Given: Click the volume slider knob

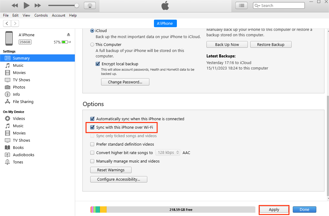Looking at the screenshot, I should coord(77,5).
